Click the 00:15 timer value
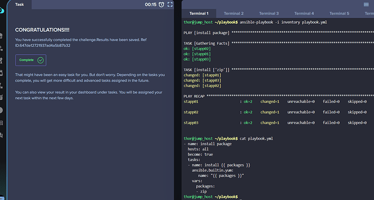The width and height of the screenshot is (374, 200). [151, 4]
